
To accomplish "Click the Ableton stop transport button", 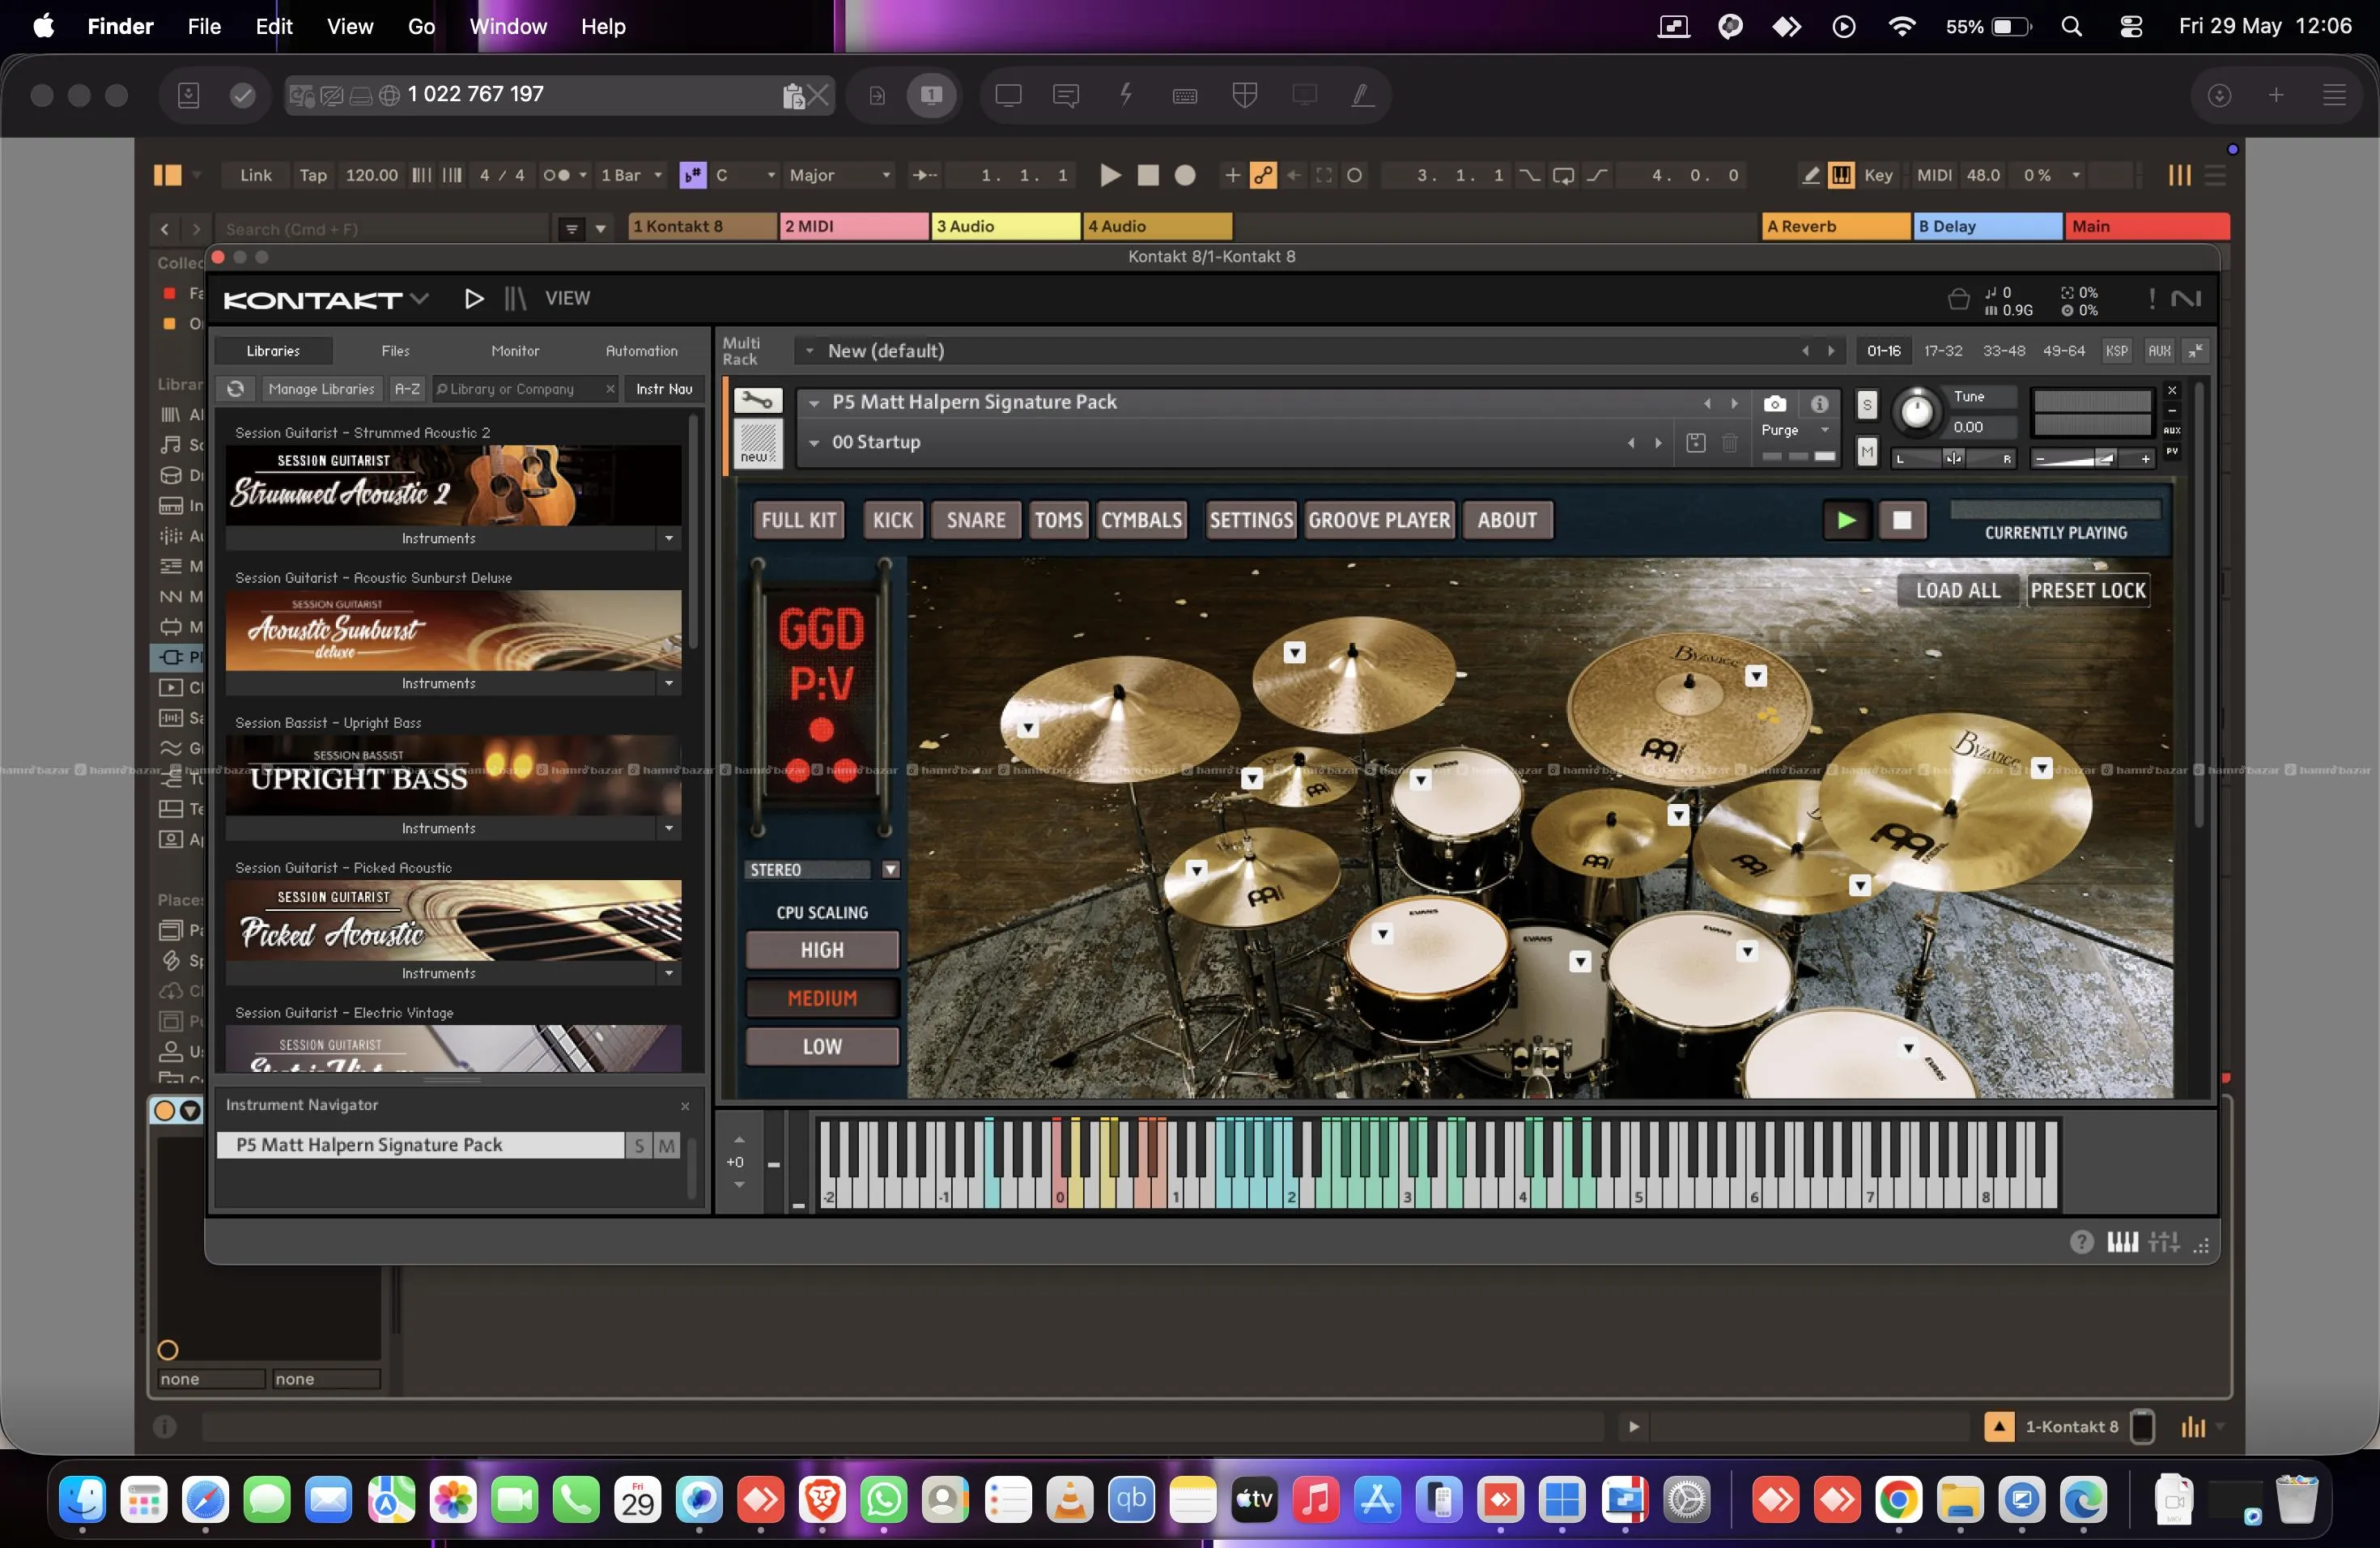I will 1148,175.
